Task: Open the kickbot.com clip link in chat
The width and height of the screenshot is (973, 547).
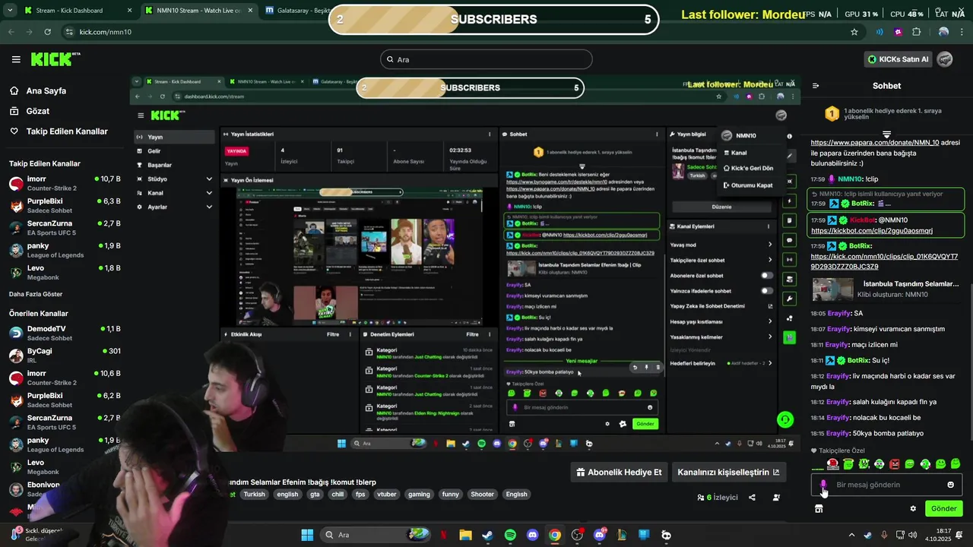Action: pyautogui.click(x=872, y=231)
